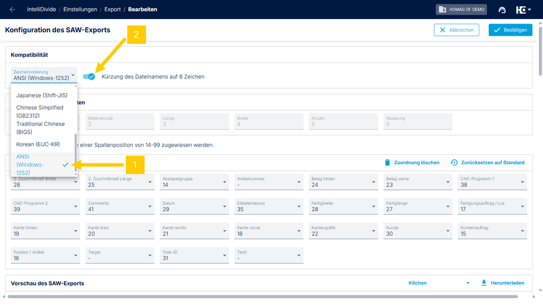Image resolution: width=543 pixels, height=306 pixels.
Task: Expand the Zeichencodierung dropdown
Action: (44, 75)
